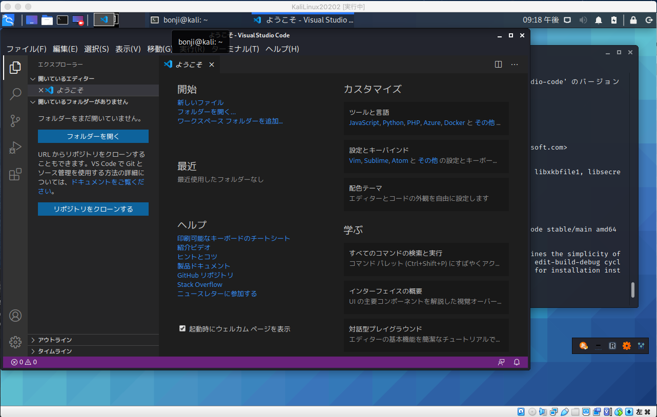Viewport: 657px width, 417px height.
Task: Click the split editor icon above the welcome page
Action: pyautogui.click(x=498, y=64)
